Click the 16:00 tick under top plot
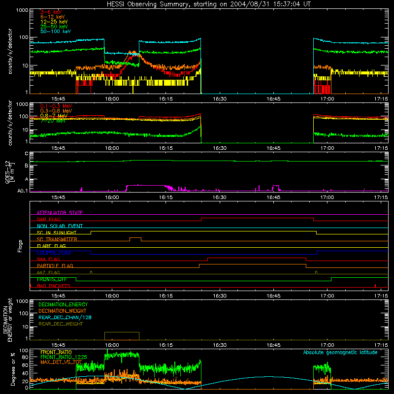This screenshot has width=394, height=394. 112,99
